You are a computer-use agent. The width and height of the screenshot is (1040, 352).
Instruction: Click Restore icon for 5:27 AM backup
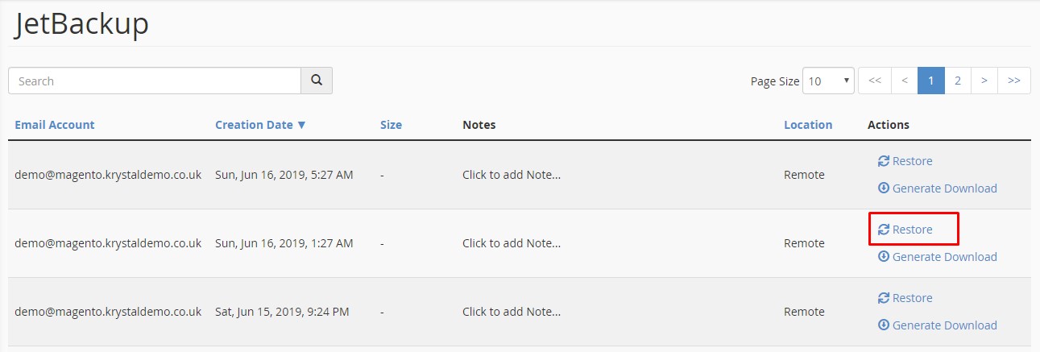(884, 161)
